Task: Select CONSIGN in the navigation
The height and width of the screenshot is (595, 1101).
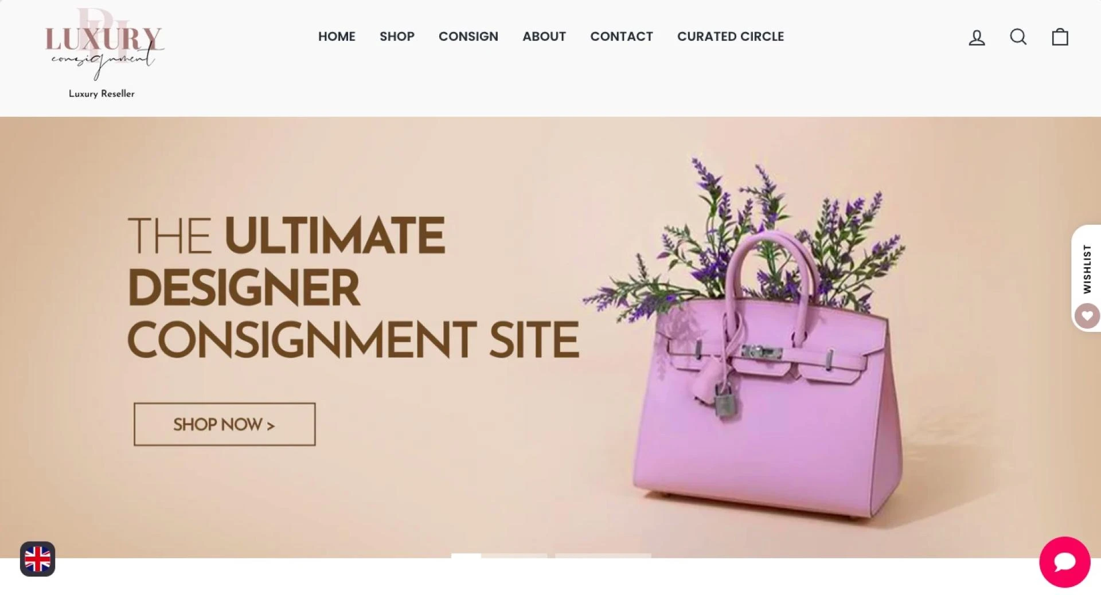Action: click(468, 37)
